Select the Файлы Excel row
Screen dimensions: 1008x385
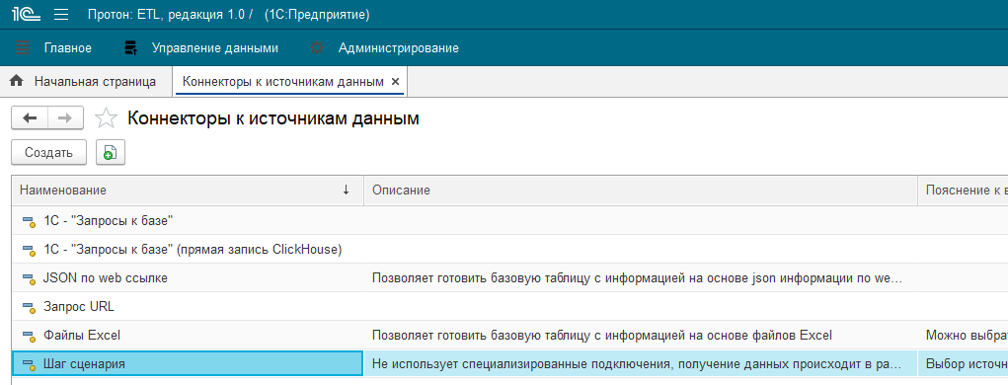point(509,335)
